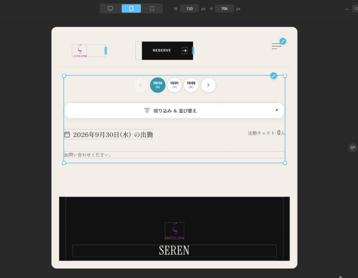The height and width of the screenshot is (278, 358).
Task: Expand the 絞り込み & 並び替え filter bar
Action: [x=174, y=111]
